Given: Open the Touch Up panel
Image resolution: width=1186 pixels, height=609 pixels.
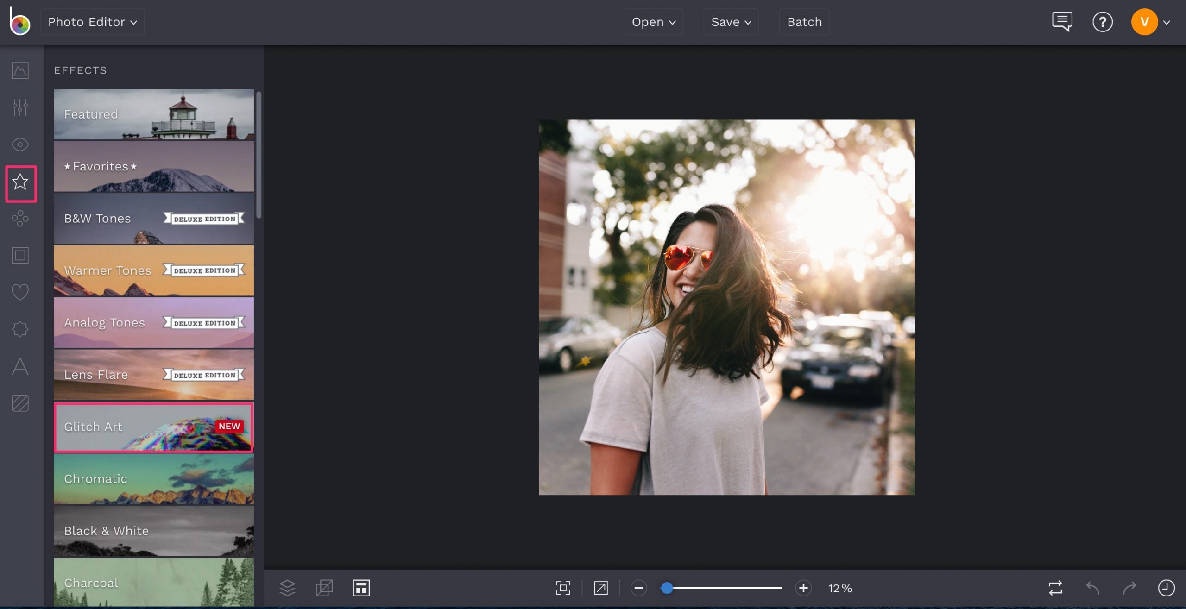Looking at the screenshot, I should pyautogui.click(x=20, y=144).
